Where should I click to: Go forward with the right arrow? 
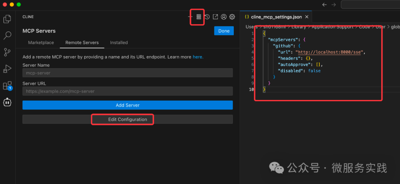[x=333, y=4]
